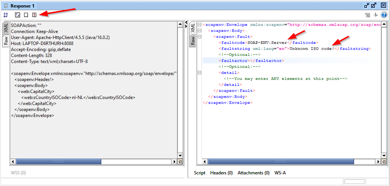Screen dimensions: 390x186
Task: Click the red exclamation fault icon
Action: coord(34,15)
